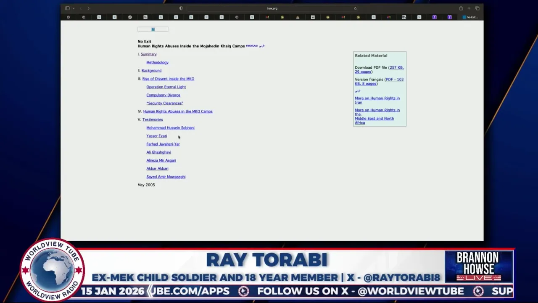Open Ali Ghashghavi testimony

point(158,152)
